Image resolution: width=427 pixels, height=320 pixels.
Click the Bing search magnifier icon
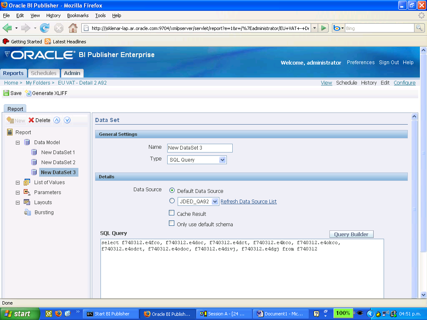pyautogui.click(x=419, y=28)
